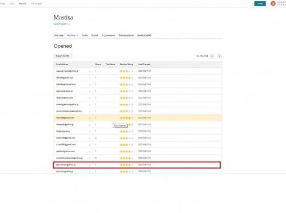Open the Social tab
The image size is (286, 213).
pyautogui.click(x=94, y=35)
